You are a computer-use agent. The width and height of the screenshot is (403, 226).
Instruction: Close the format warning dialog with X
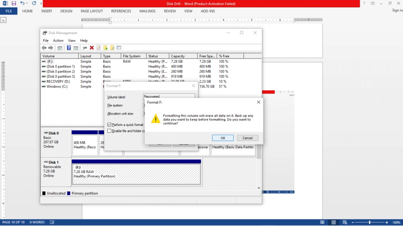pyautogui.click(x=259, y=102)
